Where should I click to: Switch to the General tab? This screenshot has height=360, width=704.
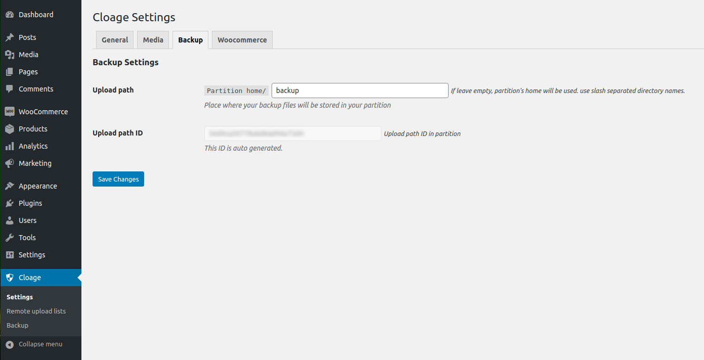tap(115, 40)
